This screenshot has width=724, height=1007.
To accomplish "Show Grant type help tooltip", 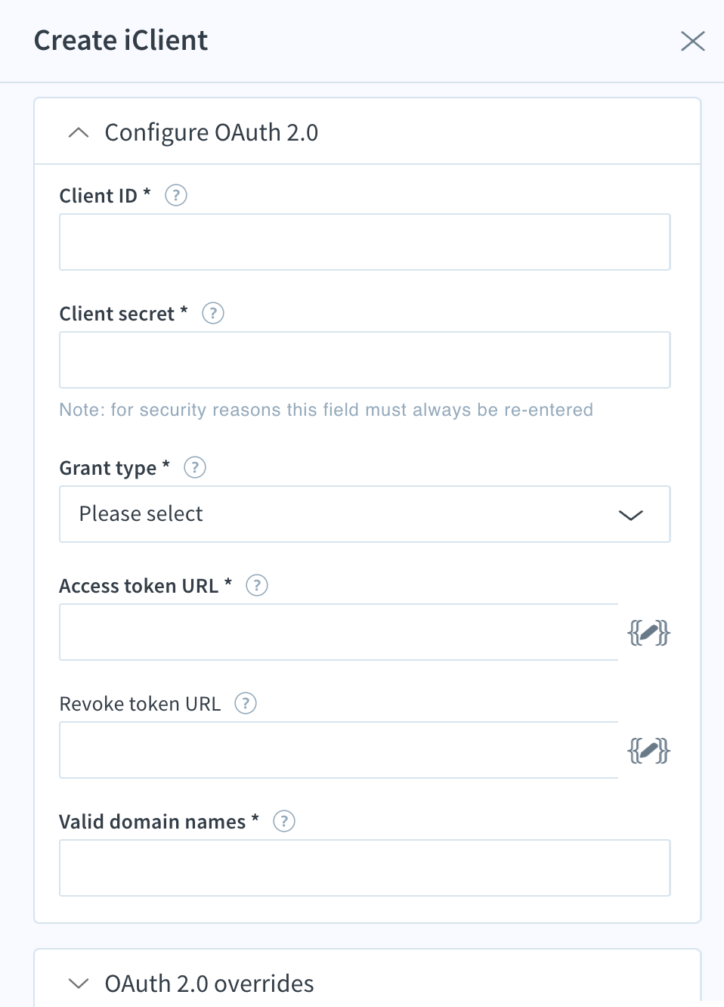I will point(195,468).
